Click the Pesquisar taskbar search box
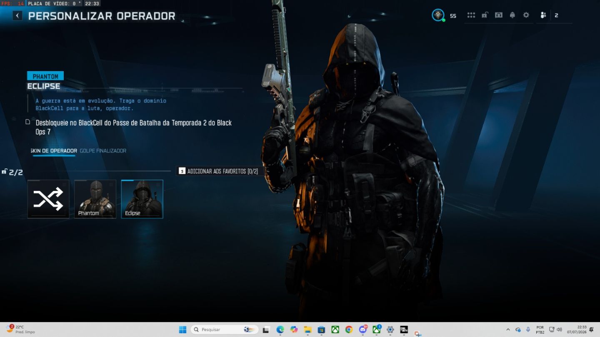This screenshot has height=337, width=600. pyautogui.click(x=225, y=330)
